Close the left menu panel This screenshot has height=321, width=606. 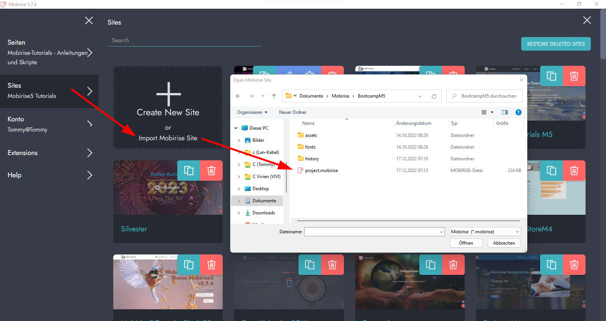[89, 20]
